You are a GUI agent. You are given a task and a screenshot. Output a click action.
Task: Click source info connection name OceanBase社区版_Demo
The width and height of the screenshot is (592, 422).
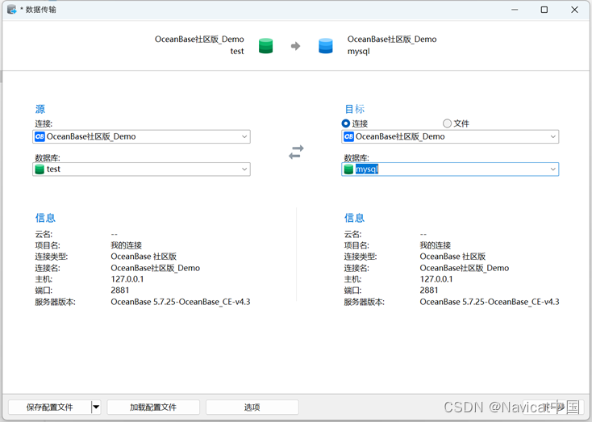tap(155, 268)
